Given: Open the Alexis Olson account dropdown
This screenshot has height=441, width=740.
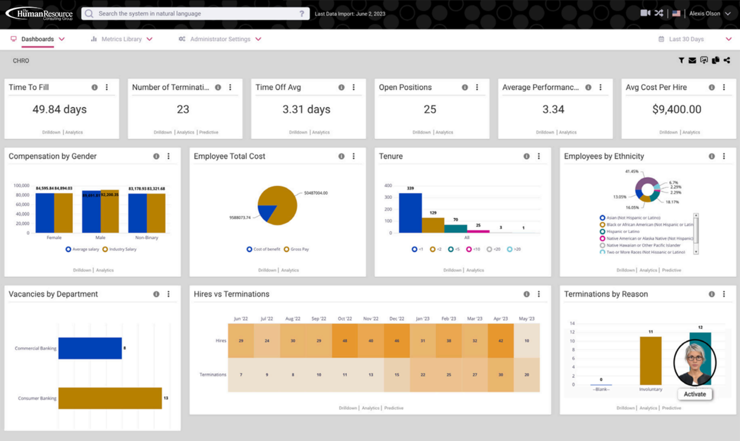Looking at the screenshot, I should click(x=706, y=13).
